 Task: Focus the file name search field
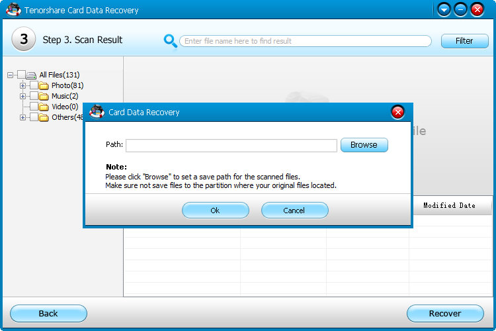click(306, 41)
